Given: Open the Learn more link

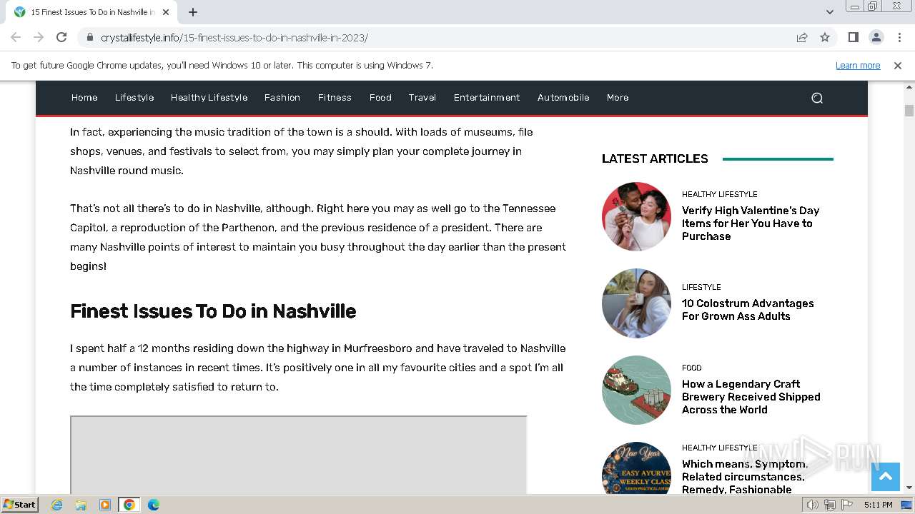Looking at the screenshot, I should (858, 65).
